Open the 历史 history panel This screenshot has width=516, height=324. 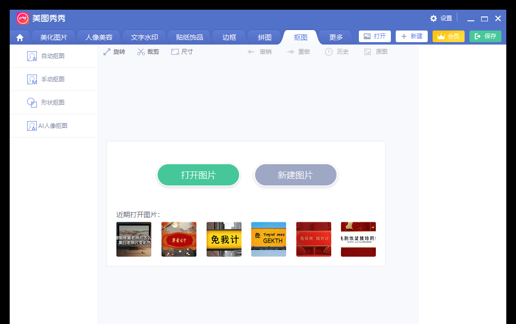(337, 52)
